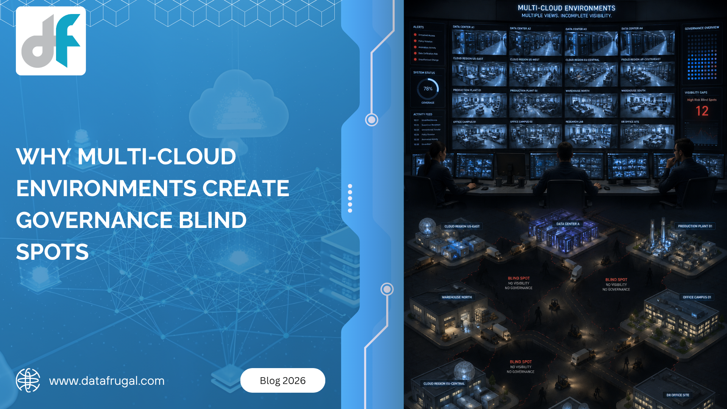The height and width of the screenshot is (409, 727).
Task: Click the DataFrugal 'df' logo
Action: 51,41
